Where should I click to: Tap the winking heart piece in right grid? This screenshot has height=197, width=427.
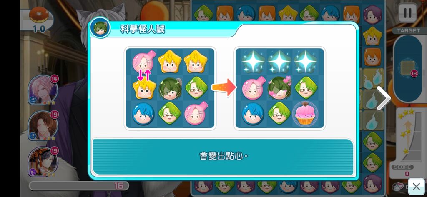point(279,88)
